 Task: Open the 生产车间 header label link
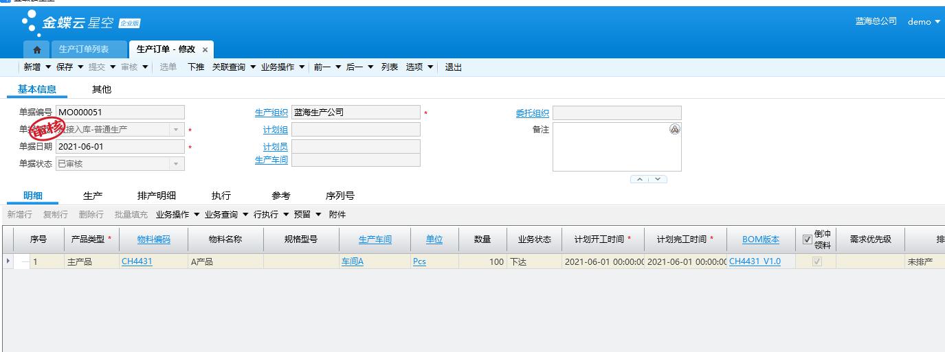pyautogui.click(x=271, y=160)
